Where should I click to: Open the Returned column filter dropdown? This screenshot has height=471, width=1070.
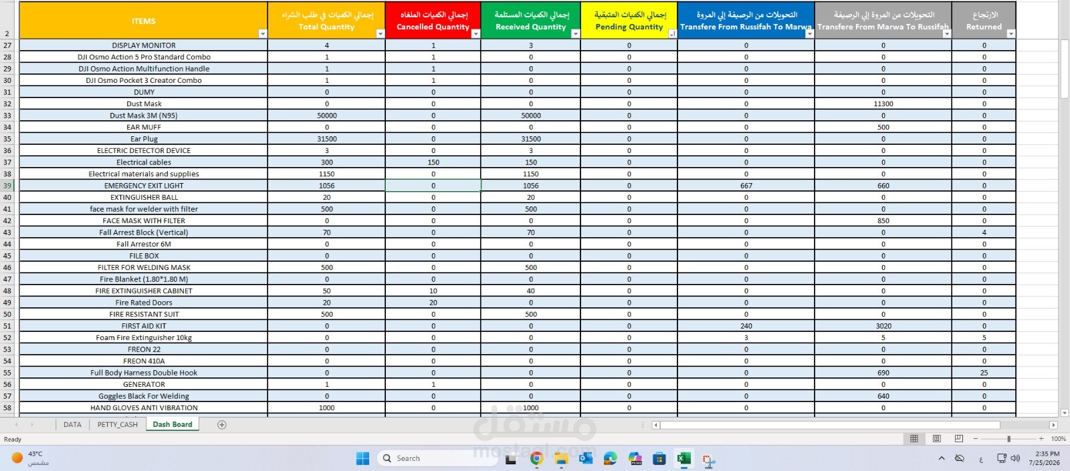pos(1010,34)
